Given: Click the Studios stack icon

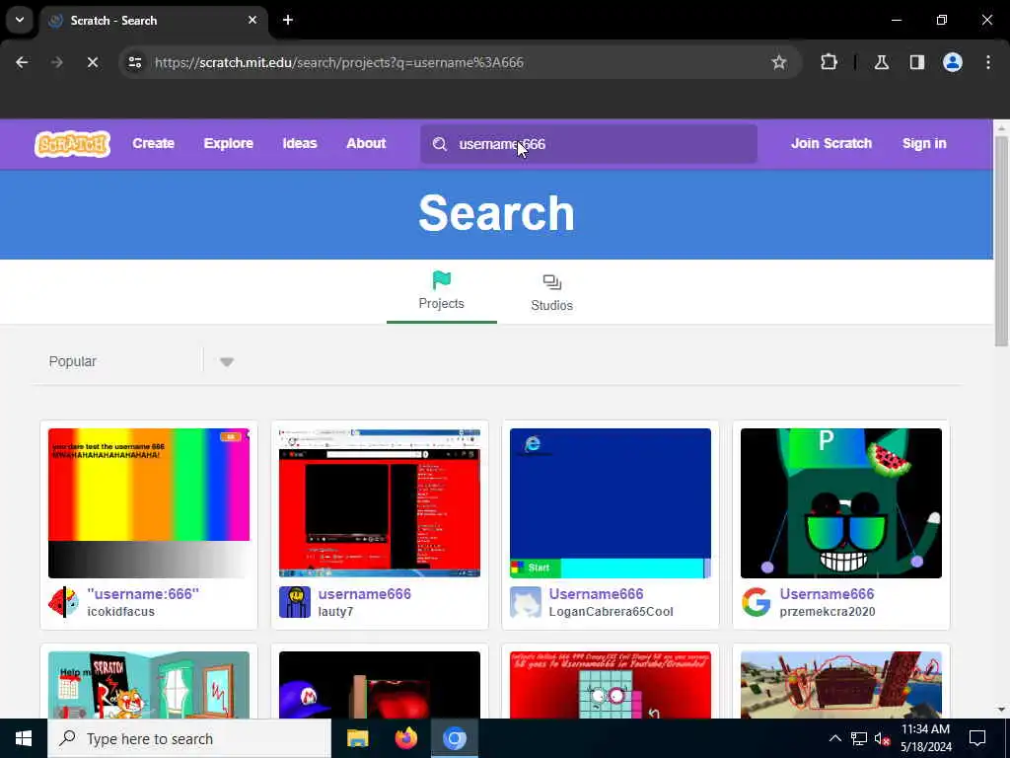Looking at the screenshot, I should click(x=552, y=282).
